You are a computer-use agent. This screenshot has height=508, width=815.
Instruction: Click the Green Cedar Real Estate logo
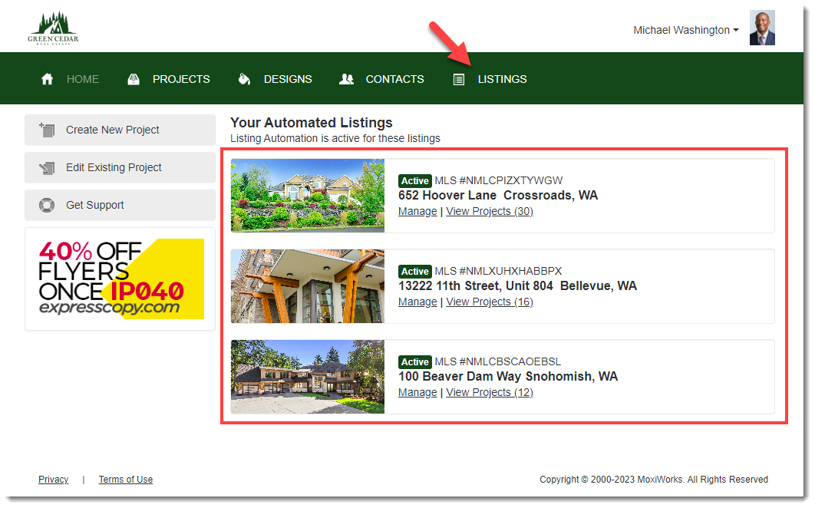pyautogui.click(x=52, y=25)
